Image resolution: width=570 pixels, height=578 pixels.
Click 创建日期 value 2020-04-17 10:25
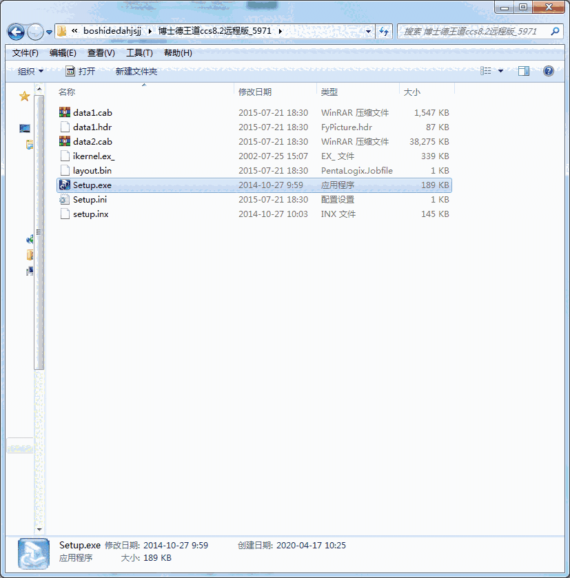click(311, 546)
